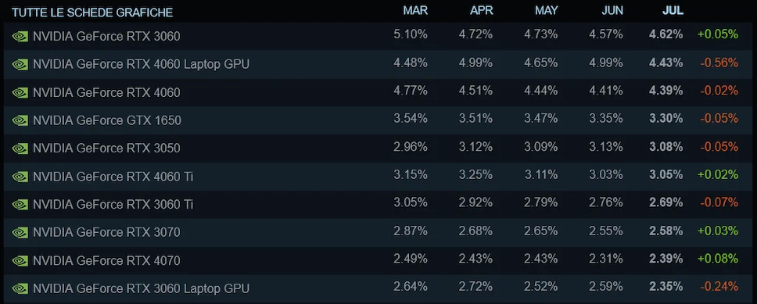This screenshot has height=304, width=757.
Task: Click the 4.62% July share value
Action: (666, 34)
